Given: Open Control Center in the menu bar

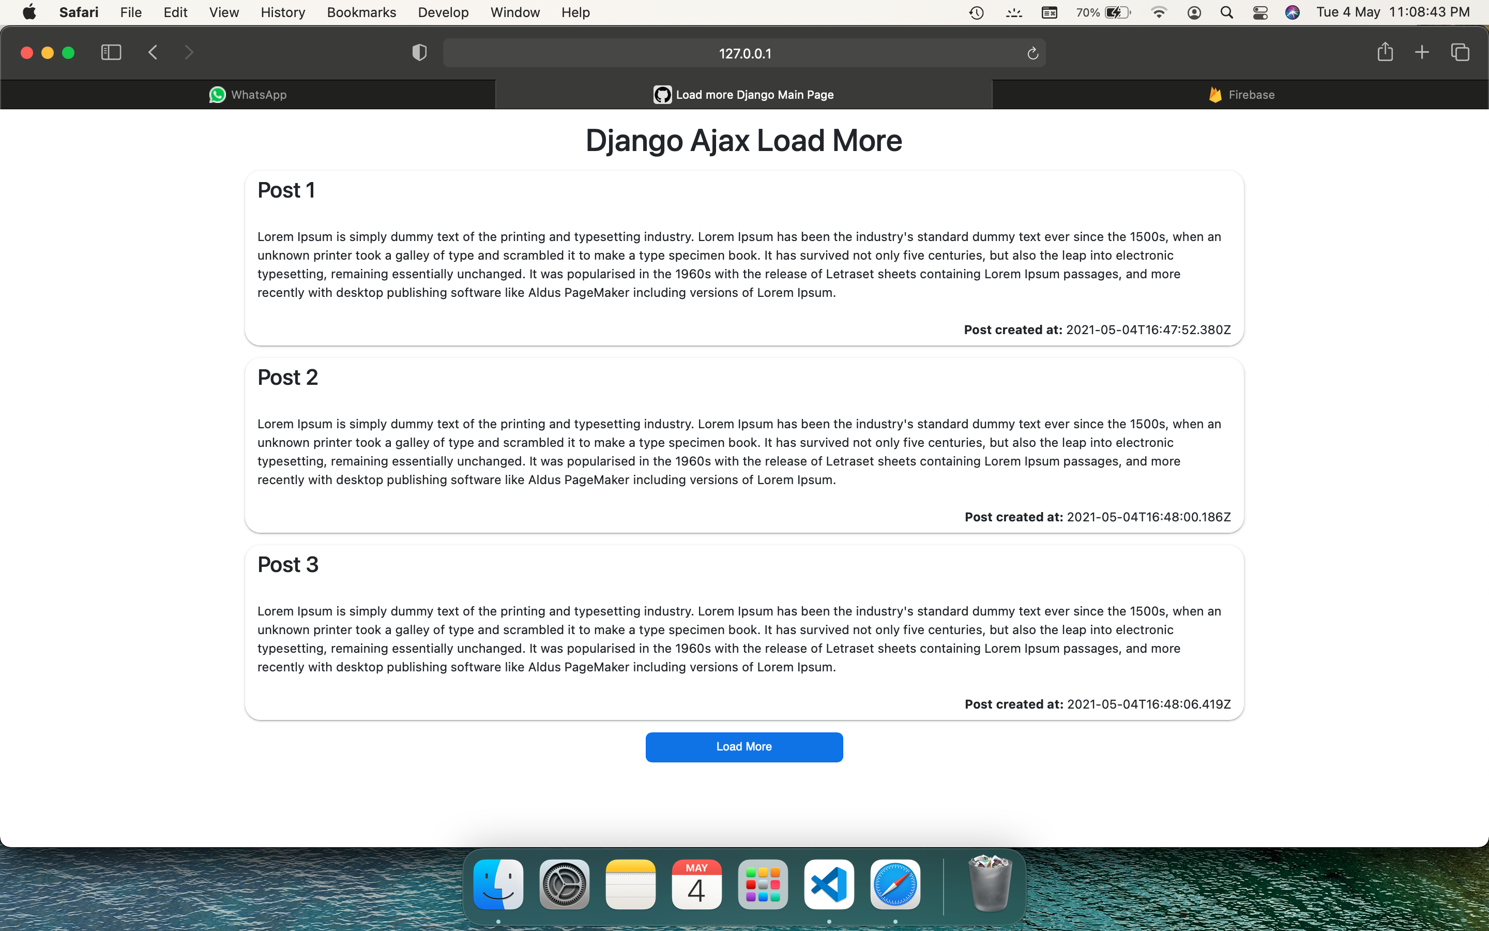Looking at the screenshot, I should 1259,12.
